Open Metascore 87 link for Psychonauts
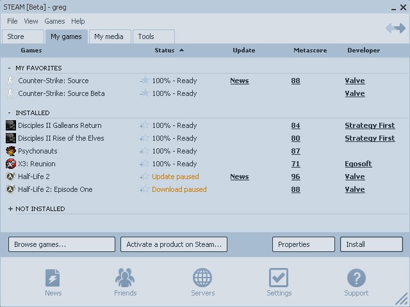 tap(296, 151)
